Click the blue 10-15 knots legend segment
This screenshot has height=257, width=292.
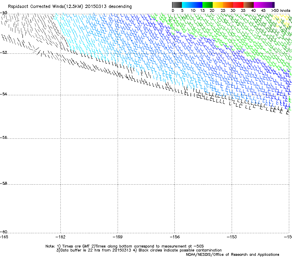tap(197, 5)
